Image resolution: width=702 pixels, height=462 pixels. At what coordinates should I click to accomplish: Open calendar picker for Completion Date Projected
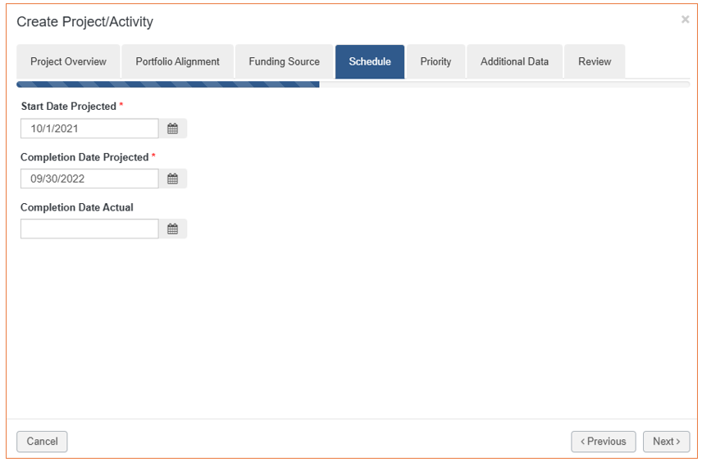(x=173, y=179)
